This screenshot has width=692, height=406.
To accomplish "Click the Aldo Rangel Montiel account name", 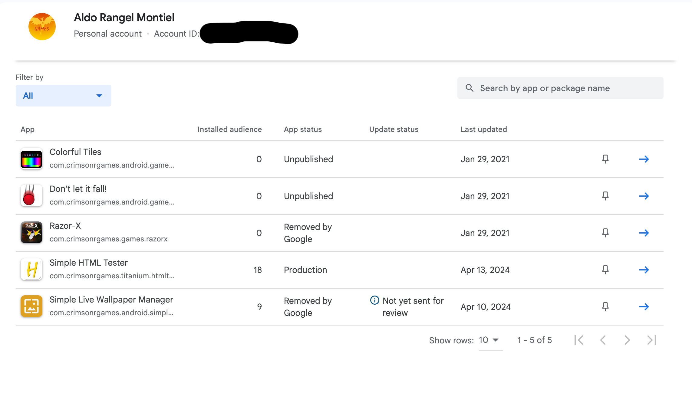I will pos(124,18).
